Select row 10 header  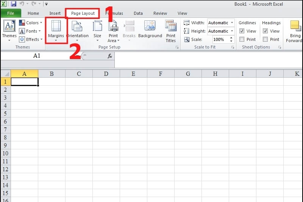[x=6, y=153]
